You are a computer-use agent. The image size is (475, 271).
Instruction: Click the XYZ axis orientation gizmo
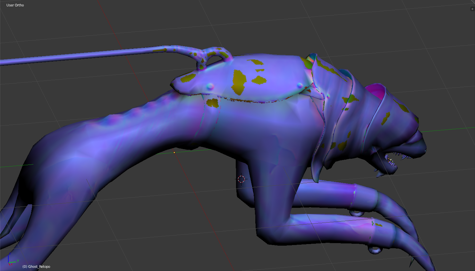12,261
